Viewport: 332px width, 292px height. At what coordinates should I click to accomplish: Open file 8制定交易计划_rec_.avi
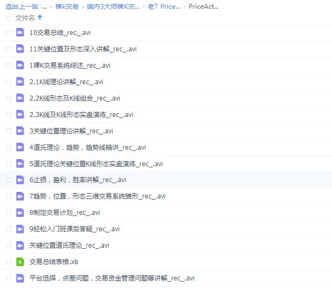pos(65,213)
